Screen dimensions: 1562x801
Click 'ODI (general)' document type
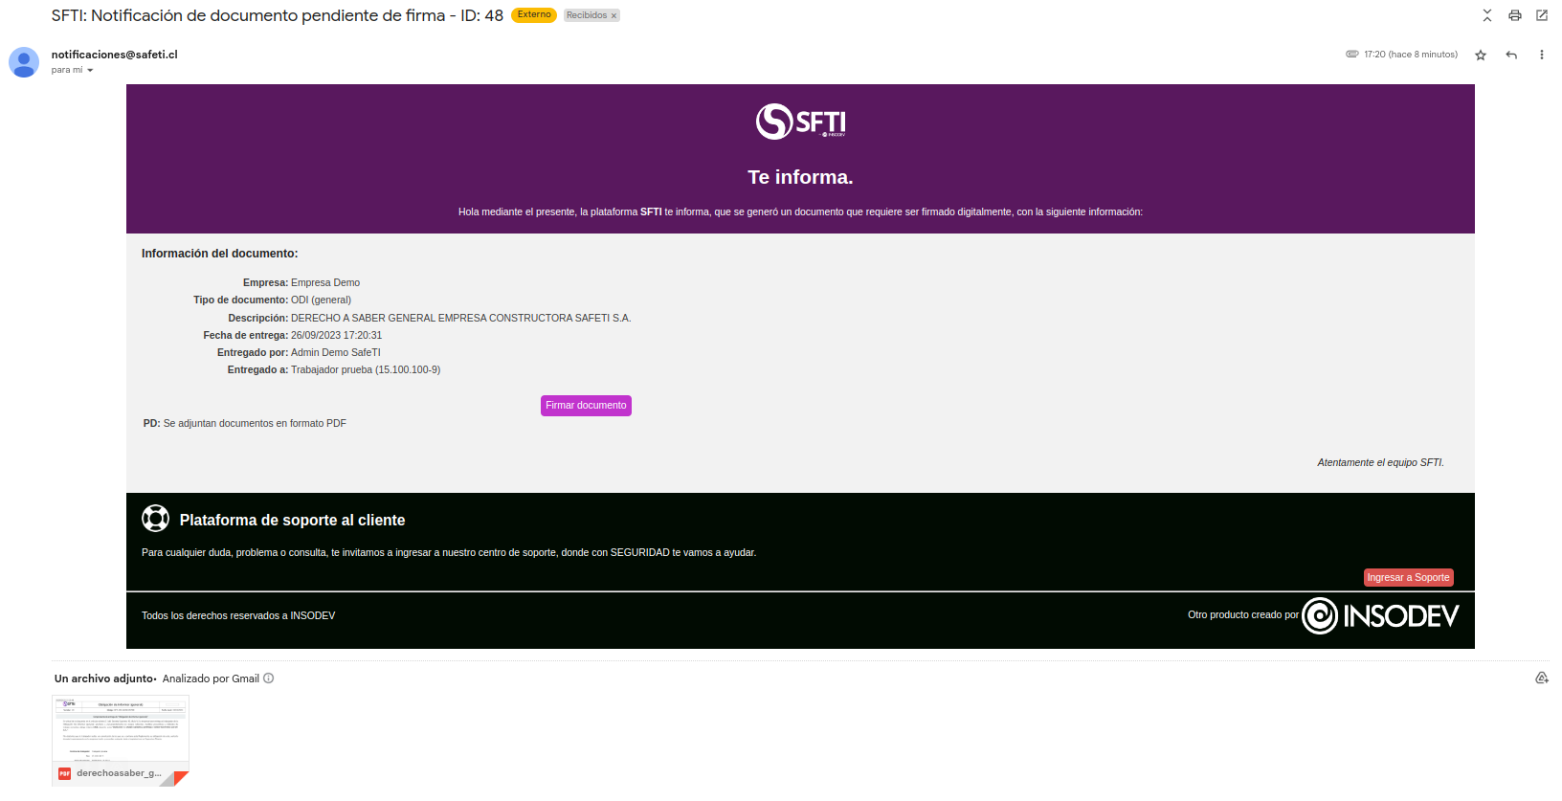pos(321,300)
